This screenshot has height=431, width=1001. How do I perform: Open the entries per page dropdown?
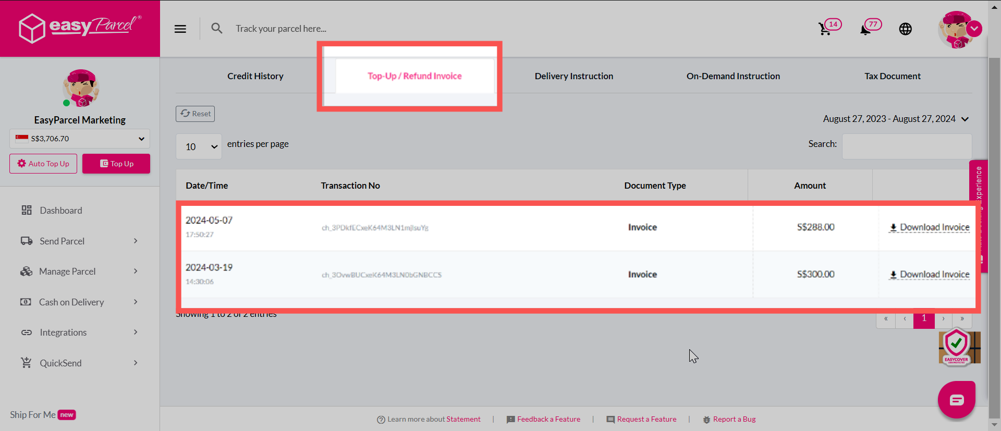coord(199,146)
